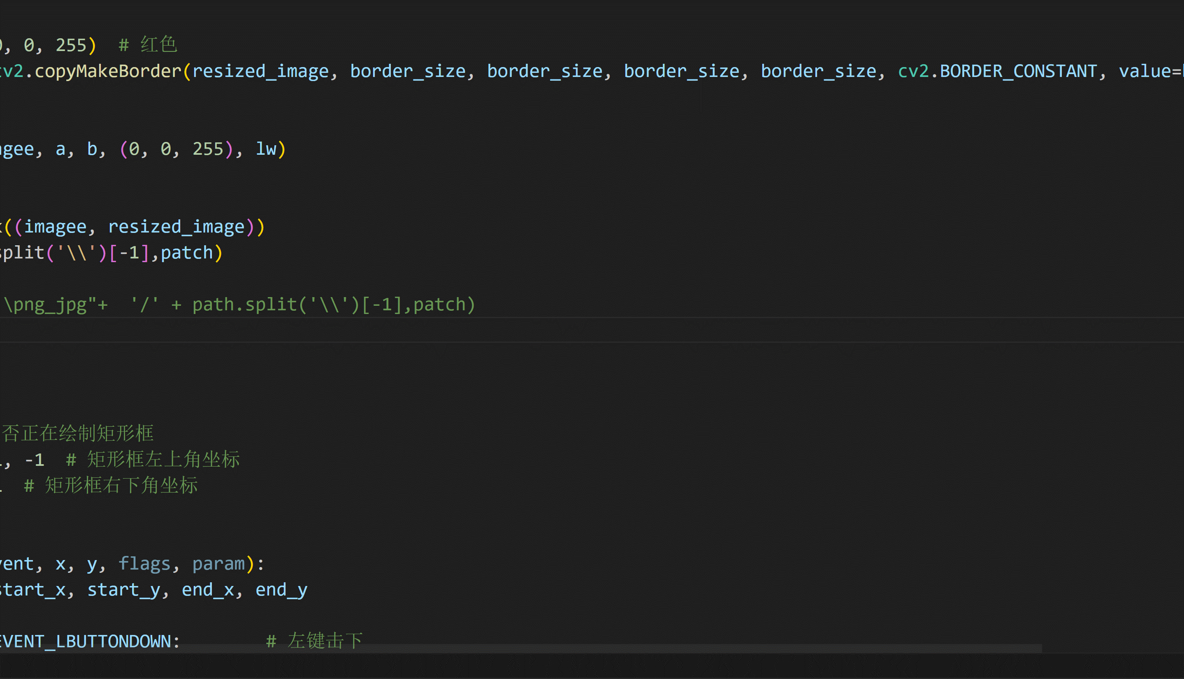
Task: Click the 'imagee' variable in the tuple
Action: (55, 227)
